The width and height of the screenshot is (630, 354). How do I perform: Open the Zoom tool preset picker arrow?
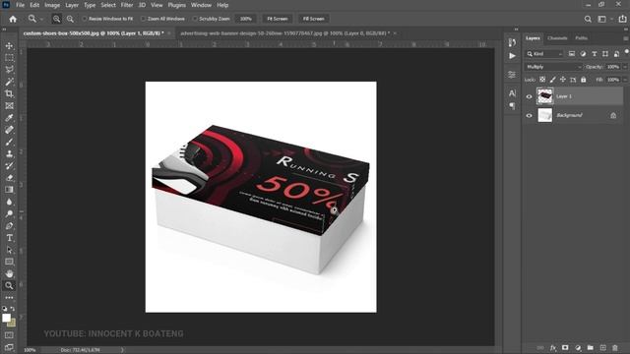(41, 20)
